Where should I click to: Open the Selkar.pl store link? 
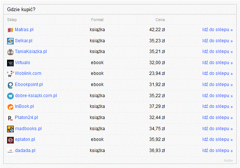[23, 41]
